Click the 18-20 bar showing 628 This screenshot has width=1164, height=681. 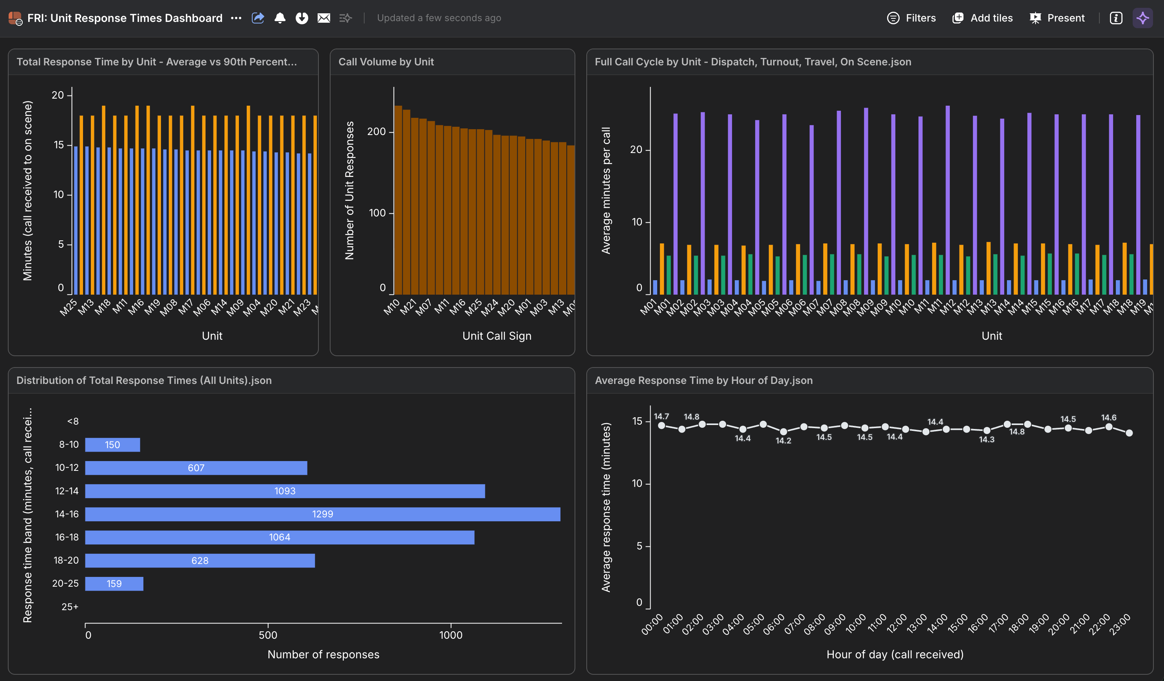[200, 560]
